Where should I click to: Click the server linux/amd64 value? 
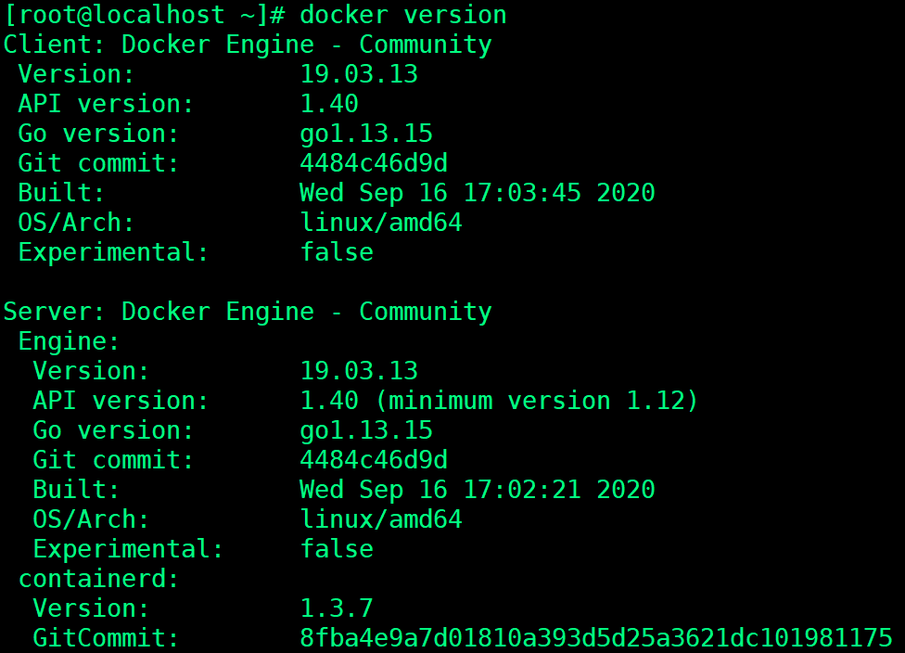point(381,519)
